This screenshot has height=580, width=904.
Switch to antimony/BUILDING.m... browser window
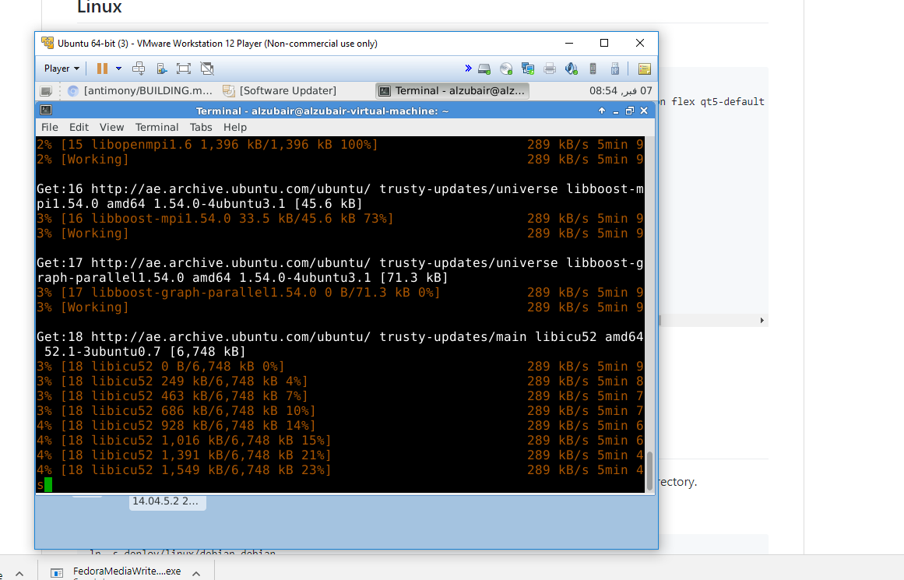coord(140,91)
